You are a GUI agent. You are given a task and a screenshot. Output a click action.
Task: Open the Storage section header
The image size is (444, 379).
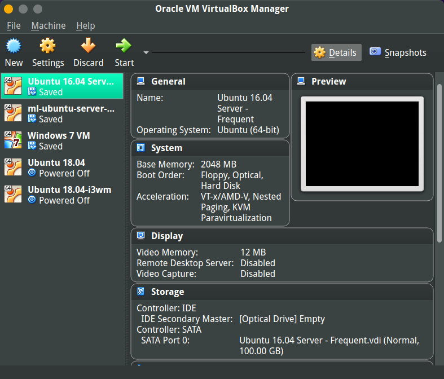point(282,292)
